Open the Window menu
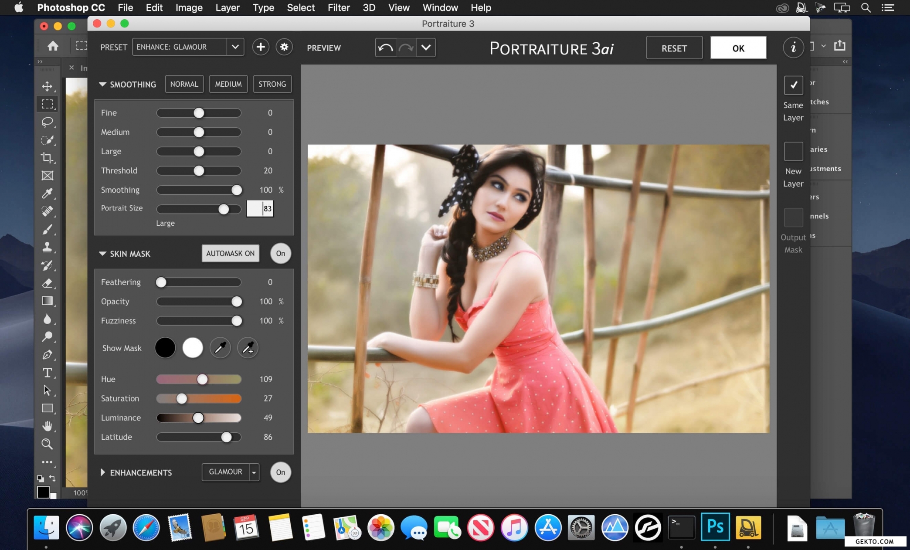Viewport: 910px width, 550px height. click(x=440, y=7)
